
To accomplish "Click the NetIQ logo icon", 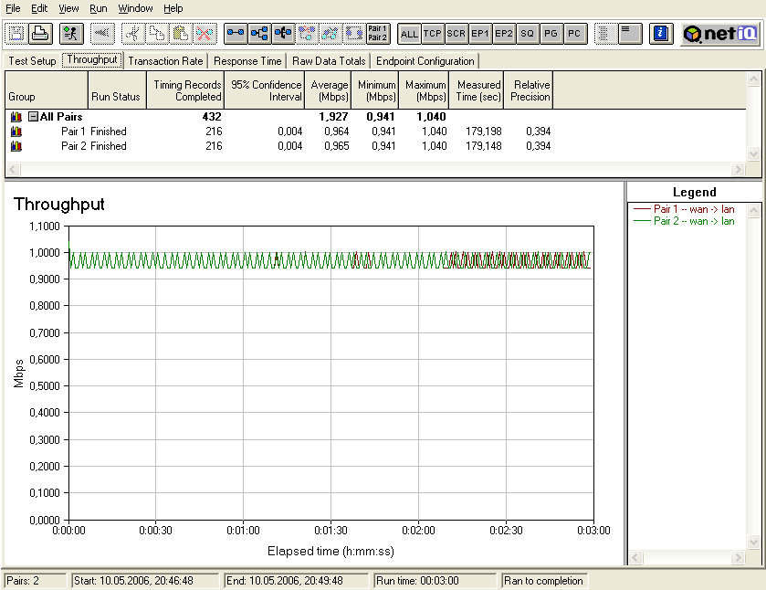I will (x=719, y=34).
